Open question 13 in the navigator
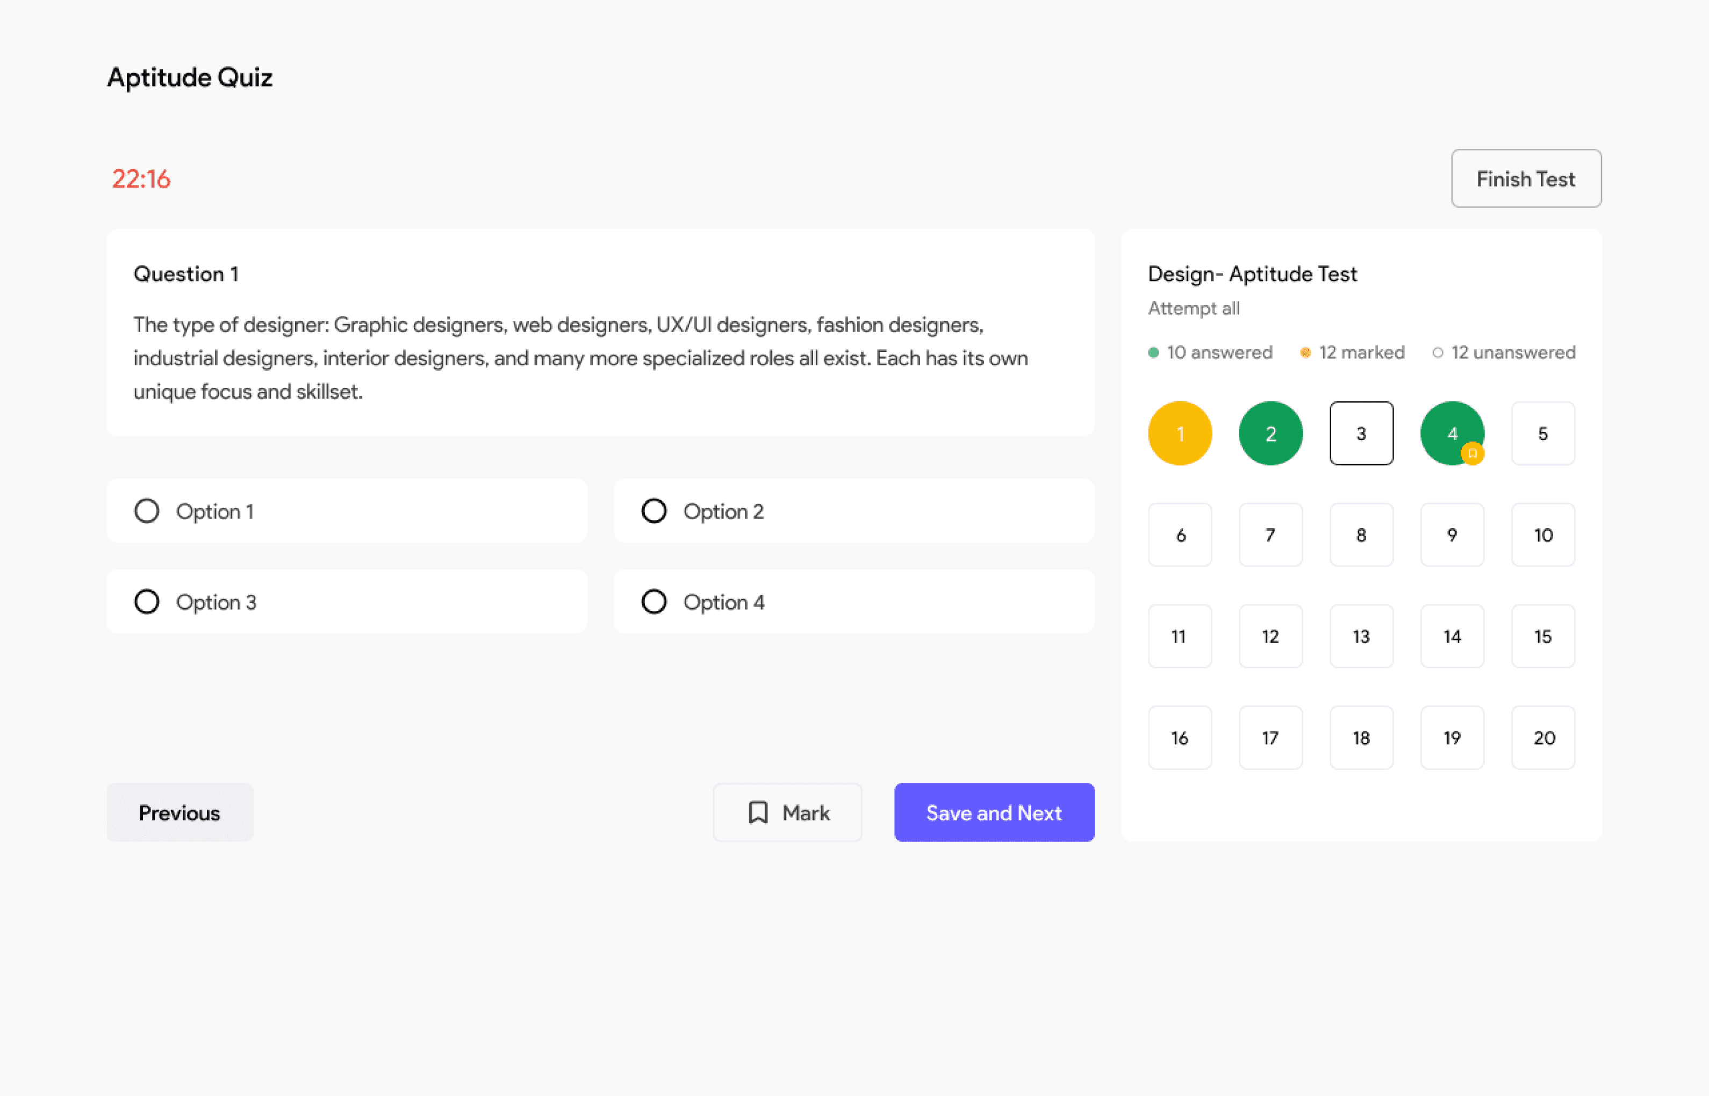1709x1096 pixels. [x=1361, y=636]
